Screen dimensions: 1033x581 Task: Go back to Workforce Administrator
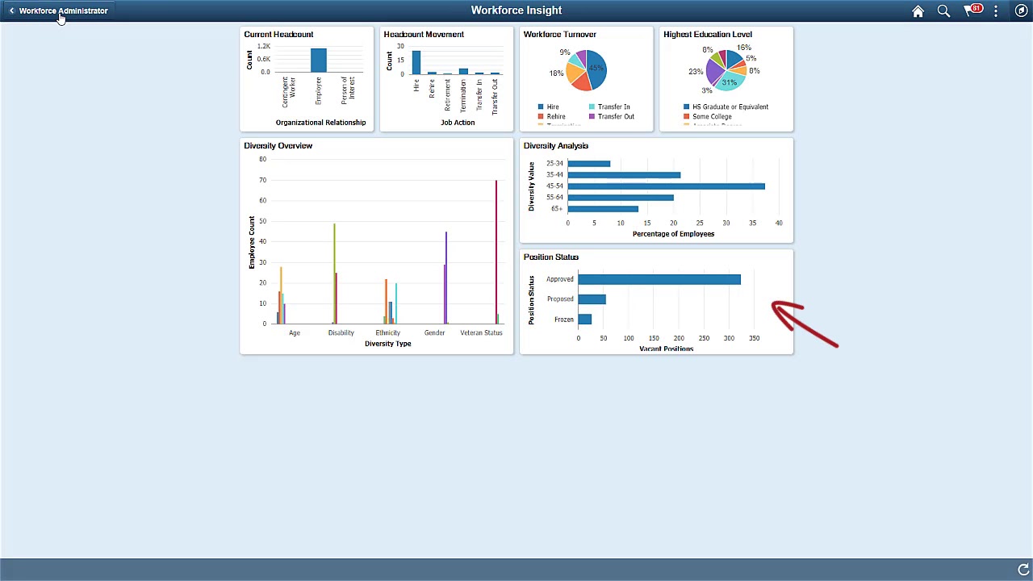(x=63, y=10)
